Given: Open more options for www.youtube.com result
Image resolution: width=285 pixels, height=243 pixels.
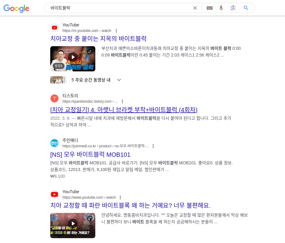Looking at the screenshot, I should [120, 197].
